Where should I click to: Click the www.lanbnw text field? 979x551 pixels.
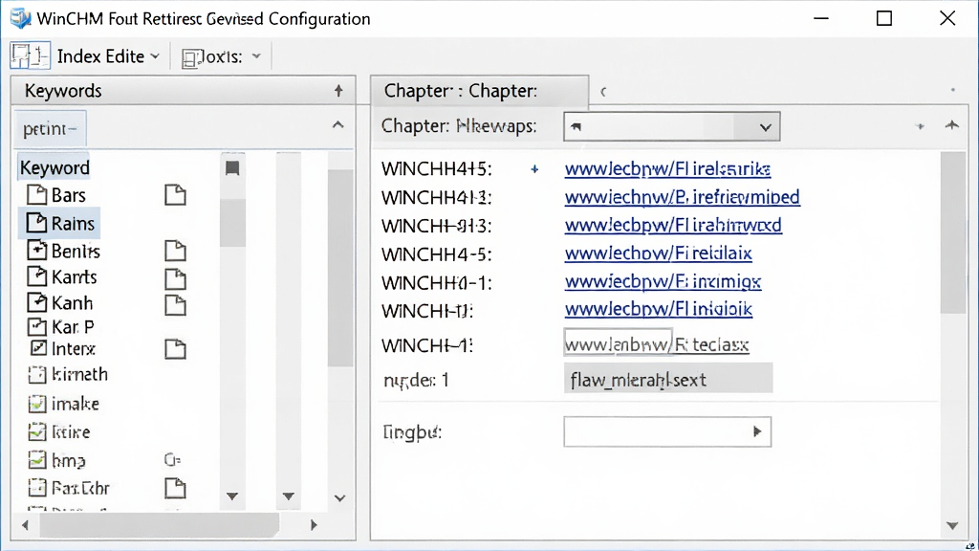pyautogui.click(x=618, y=343)
